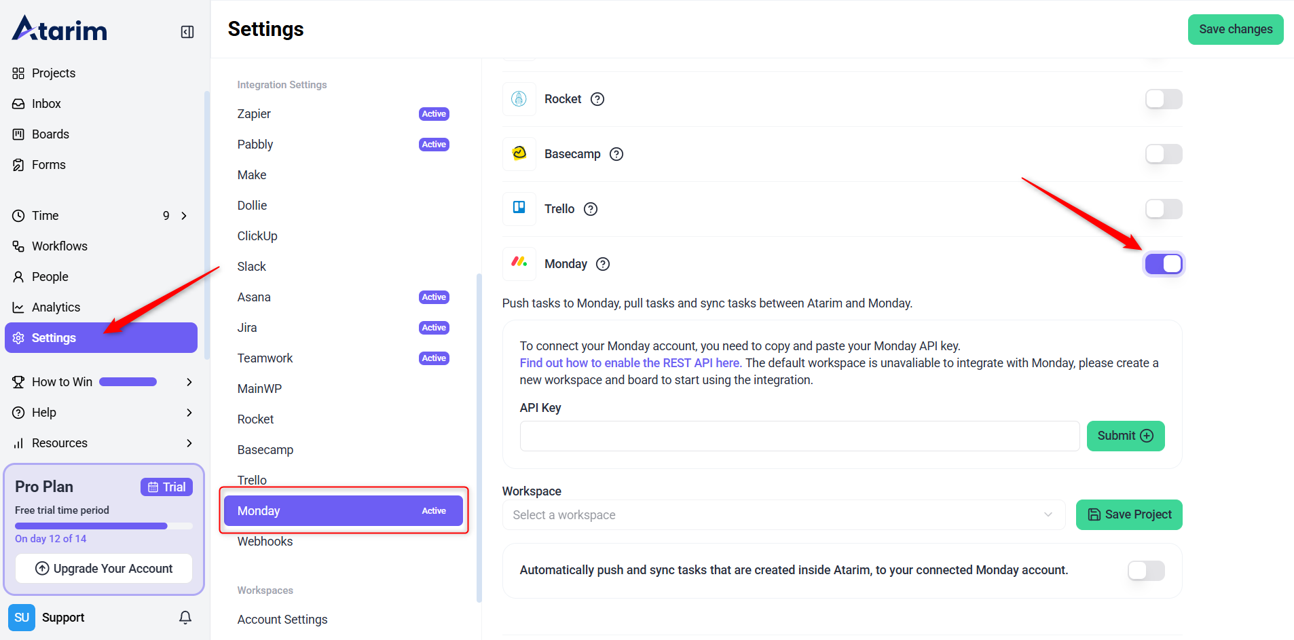
Task: Open the help icon next to Basecamp
Action: [x=616, y=154]
